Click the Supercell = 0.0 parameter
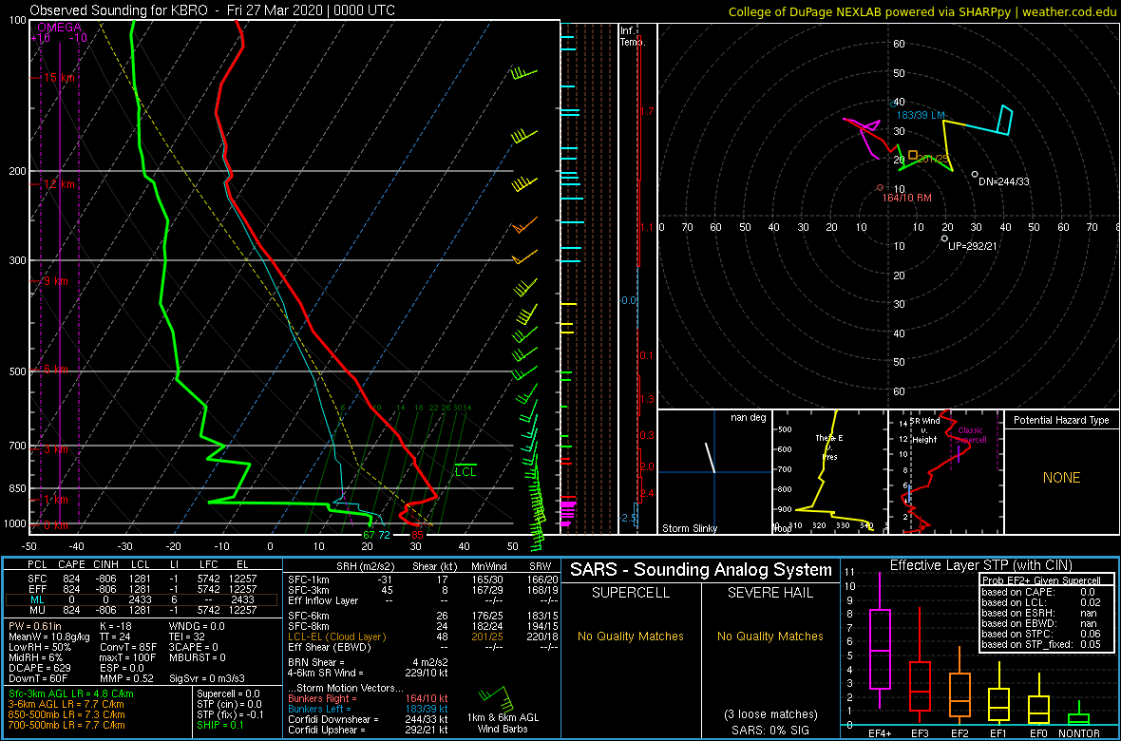1121x741 pixels. click(x=230, y=693)
